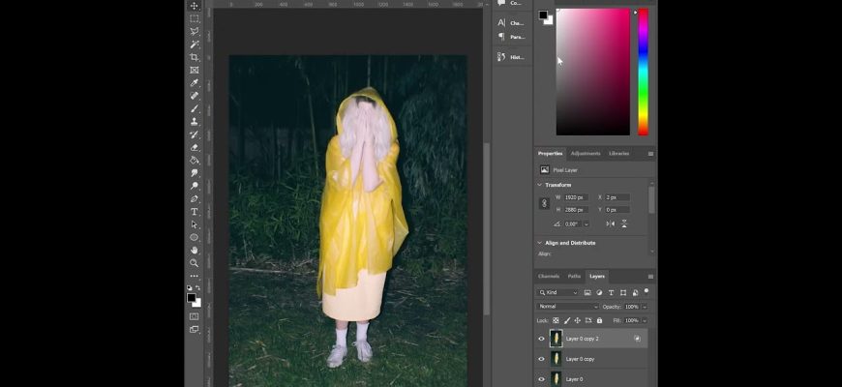The image size is (842, 387).
Task: Select the Horizontal Type tool
Action: pyautogui.click(x=195, y=211)
